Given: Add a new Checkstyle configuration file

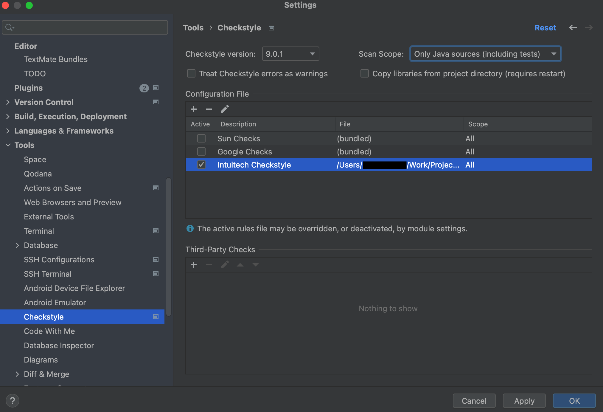Looking at the screenshot, I should tap(194, 109).
